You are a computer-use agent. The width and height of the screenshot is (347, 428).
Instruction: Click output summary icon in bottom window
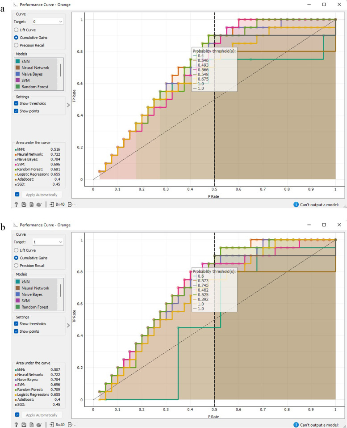coord(70,425)
